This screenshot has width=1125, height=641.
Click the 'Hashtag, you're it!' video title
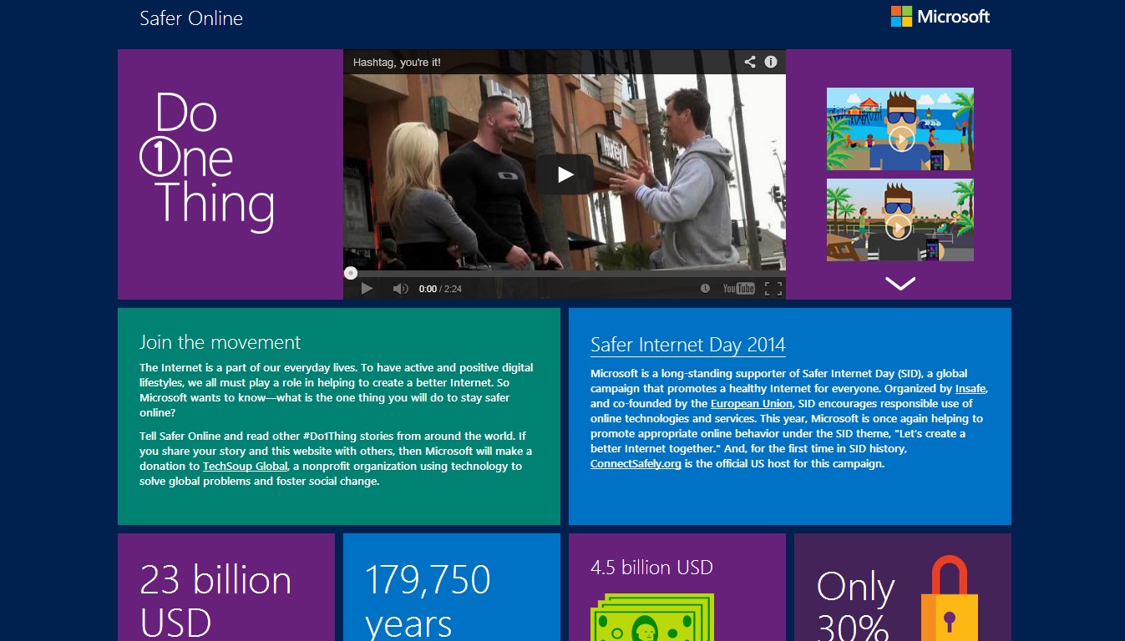click(x=397, y=62)
